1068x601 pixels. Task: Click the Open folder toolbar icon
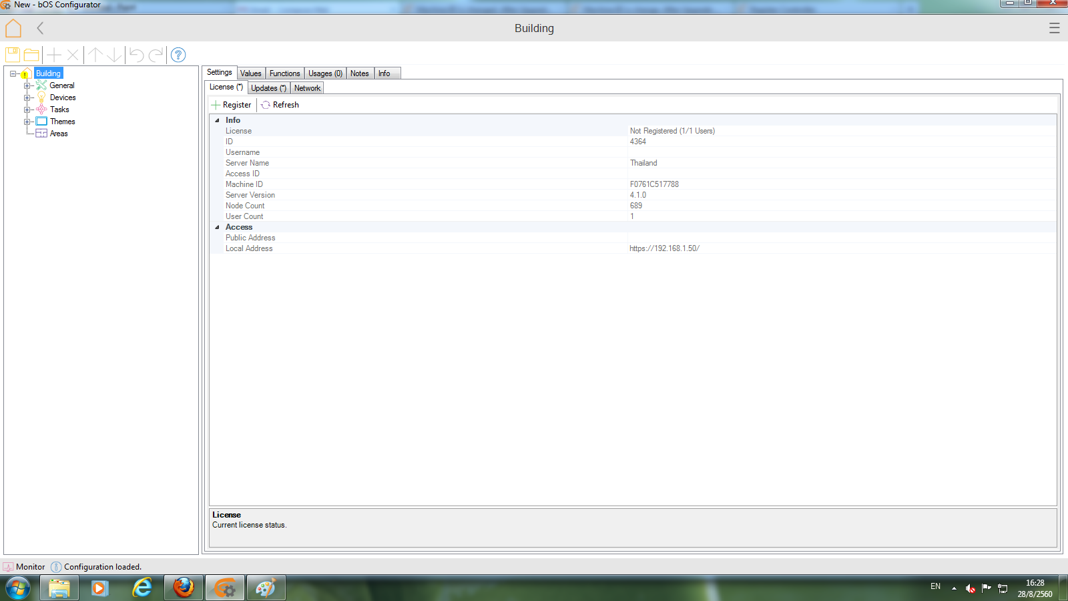(31, 55)
